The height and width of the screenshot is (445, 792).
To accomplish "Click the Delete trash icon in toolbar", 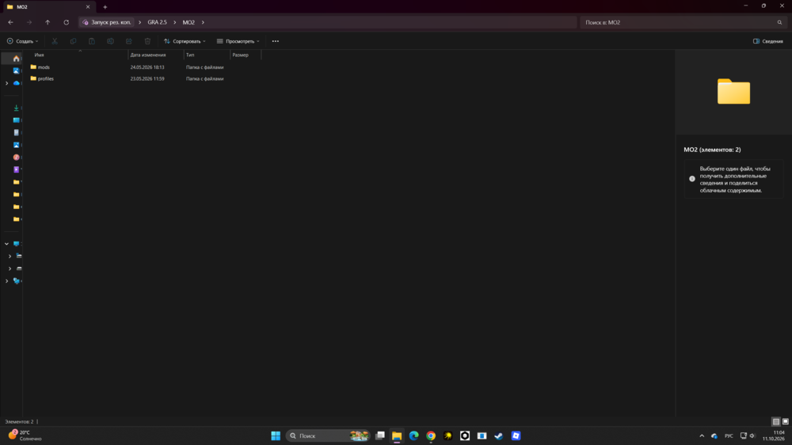I will (147, 41).
